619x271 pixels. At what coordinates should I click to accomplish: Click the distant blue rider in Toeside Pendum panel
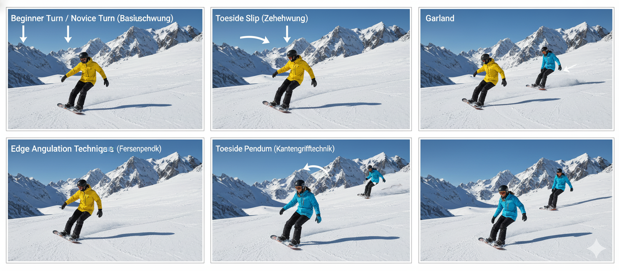pos(372,181)
